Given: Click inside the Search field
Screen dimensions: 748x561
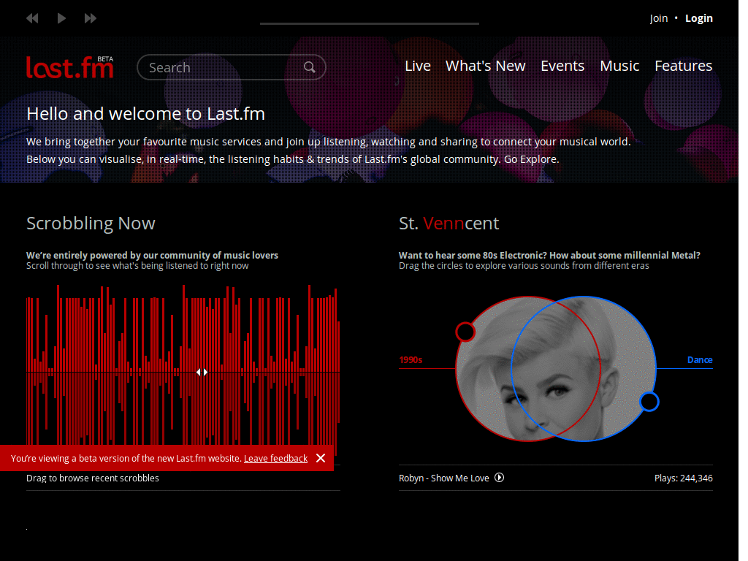Looking at the screenshot, I should [x=219, y=66].
